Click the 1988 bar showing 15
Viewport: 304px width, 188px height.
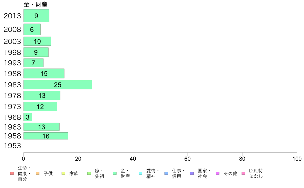click(x=44, y=74)
